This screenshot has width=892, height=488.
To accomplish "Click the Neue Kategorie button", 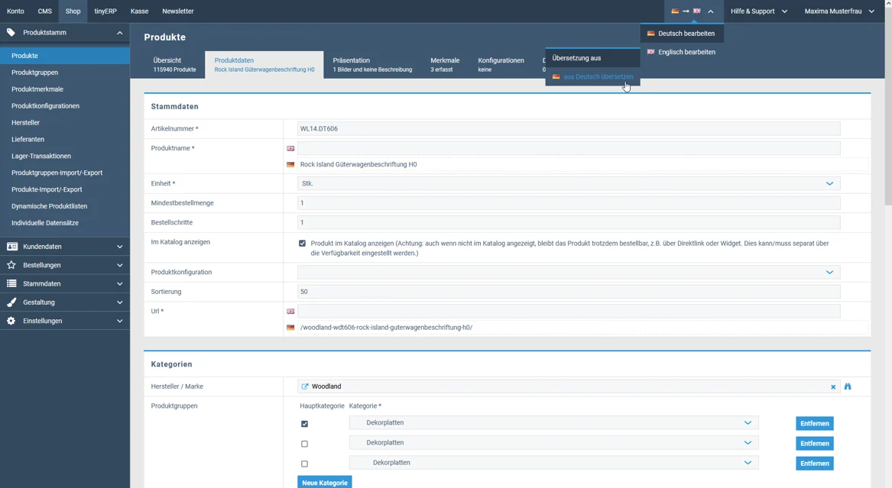I will (x=325, y=483).
